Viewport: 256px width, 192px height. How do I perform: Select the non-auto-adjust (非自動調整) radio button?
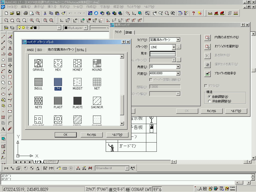[209, 101]
